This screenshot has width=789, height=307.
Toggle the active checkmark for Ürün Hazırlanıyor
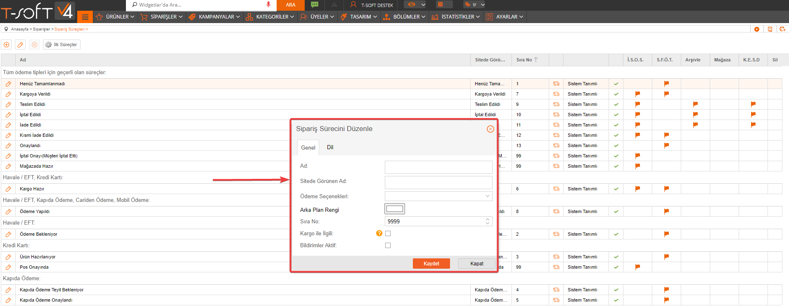point(616,257)
